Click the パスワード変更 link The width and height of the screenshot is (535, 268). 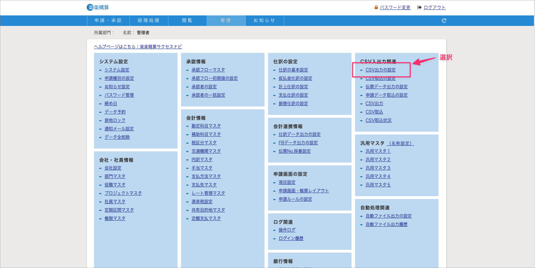(395, 7)
